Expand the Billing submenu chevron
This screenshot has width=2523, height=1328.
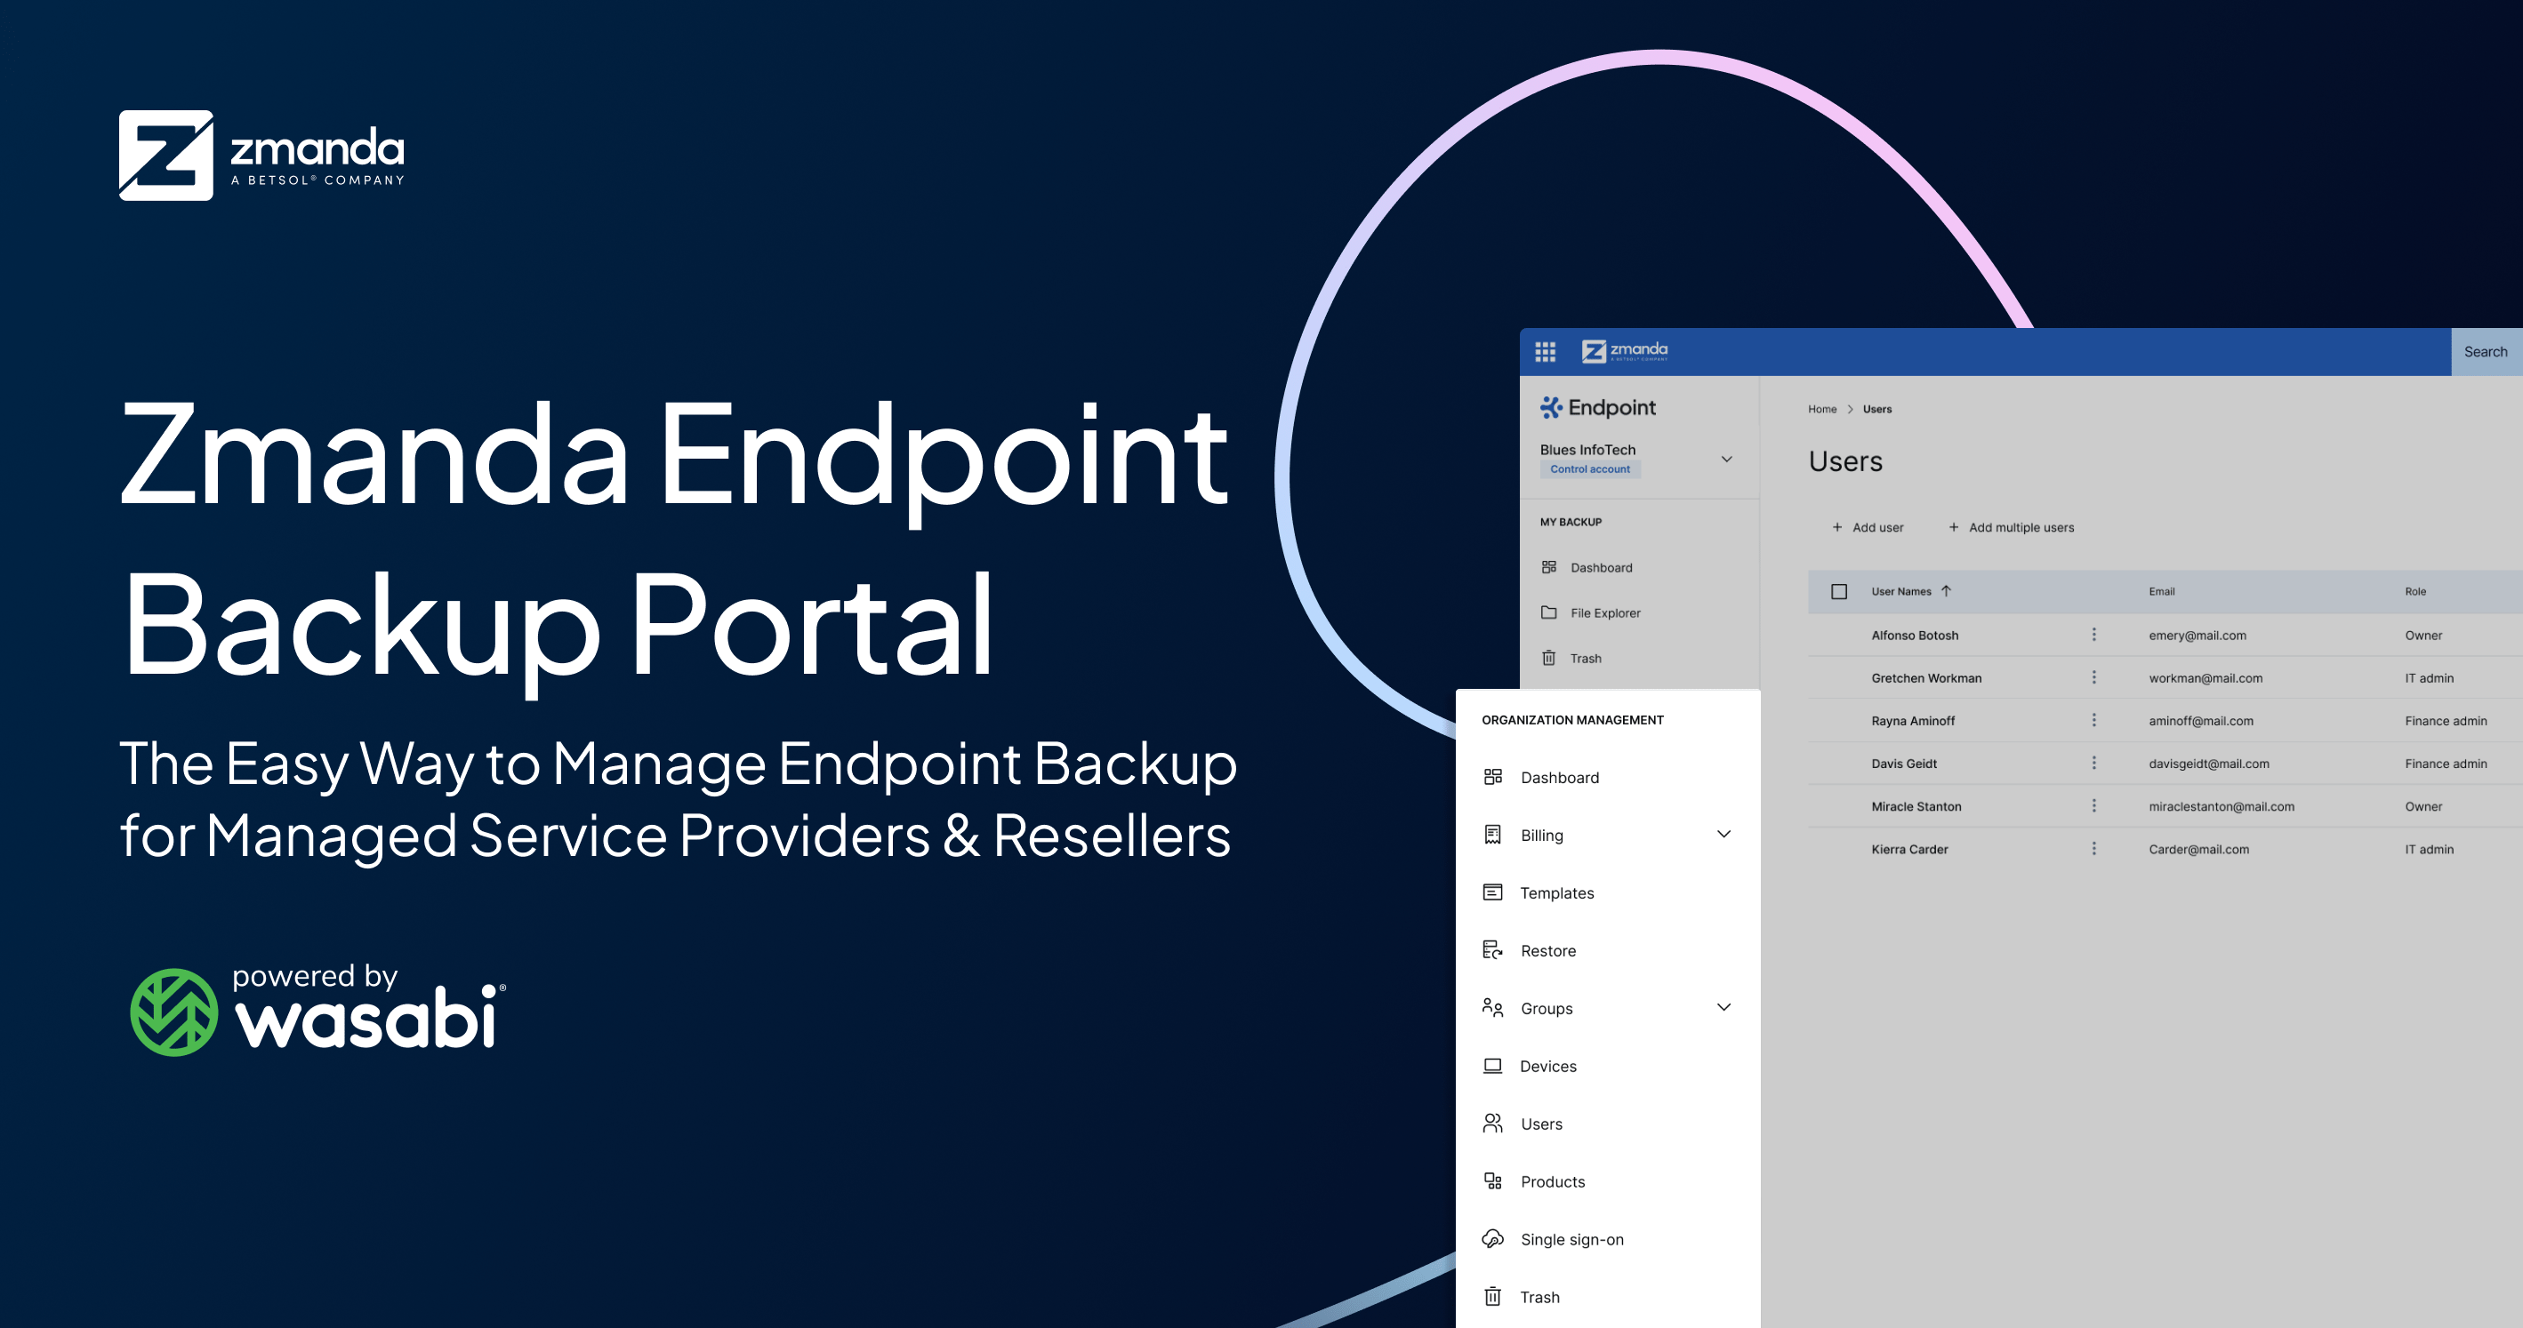click(x=1724, y=834)
